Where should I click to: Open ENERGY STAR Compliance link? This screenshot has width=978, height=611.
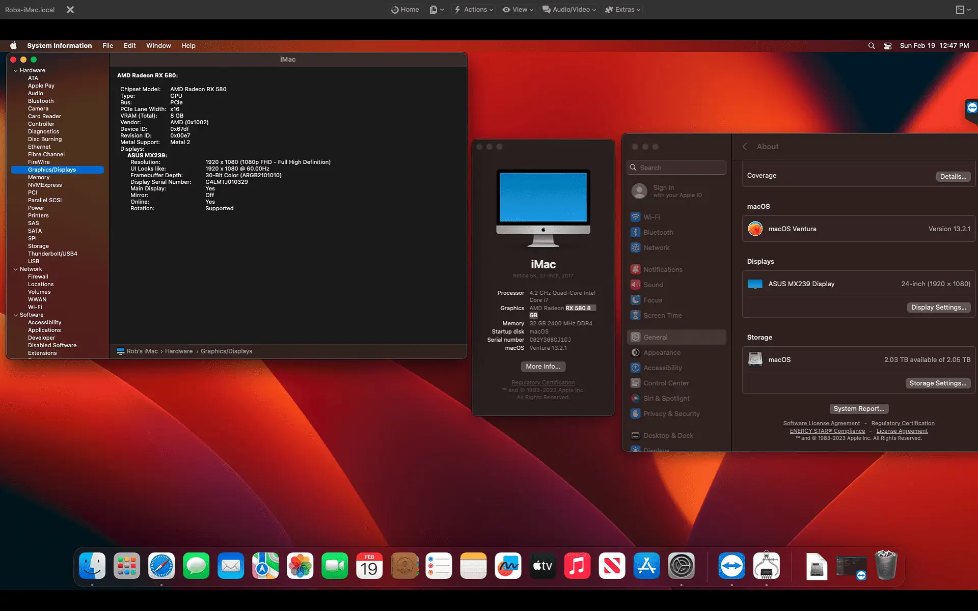(x=827, y=431)
